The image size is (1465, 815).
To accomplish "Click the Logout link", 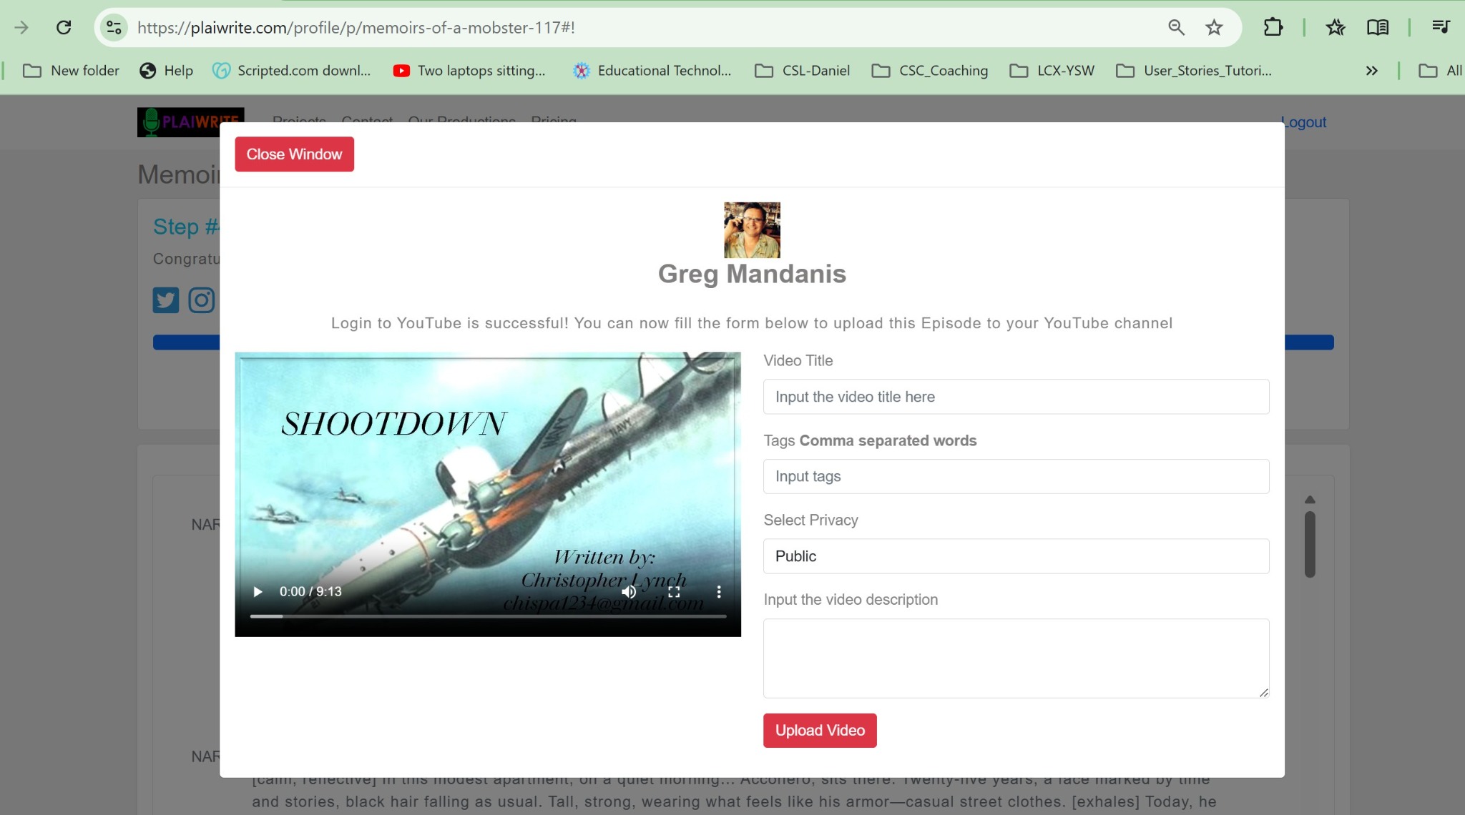I will pyautogui.click(x=1304, y=122).
